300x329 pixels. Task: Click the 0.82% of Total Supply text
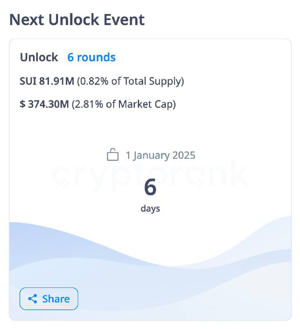[130, 81]
